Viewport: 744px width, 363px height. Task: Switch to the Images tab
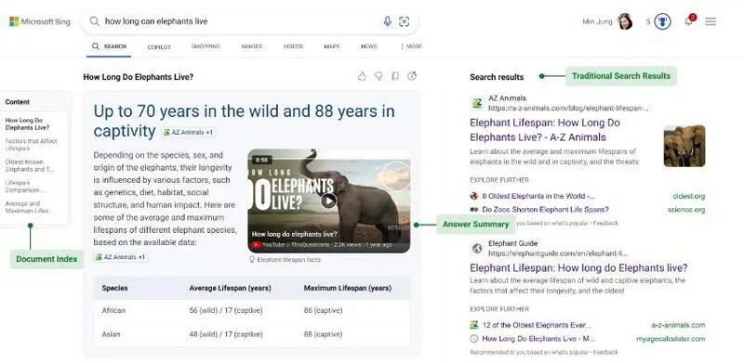click(x=251, y=46)
